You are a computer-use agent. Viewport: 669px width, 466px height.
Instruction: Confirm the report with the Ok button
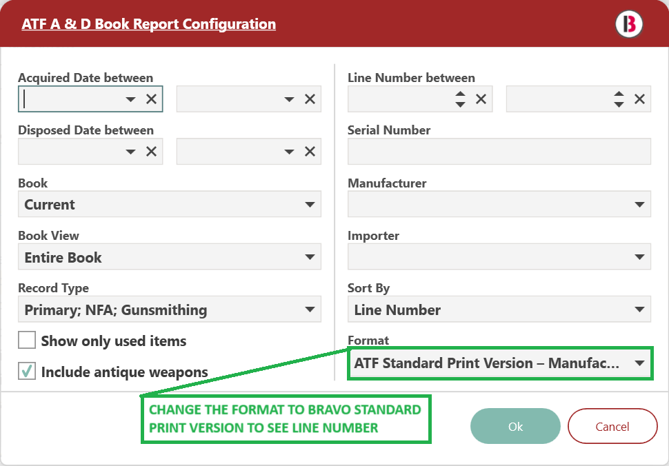(x=515, y=426)
